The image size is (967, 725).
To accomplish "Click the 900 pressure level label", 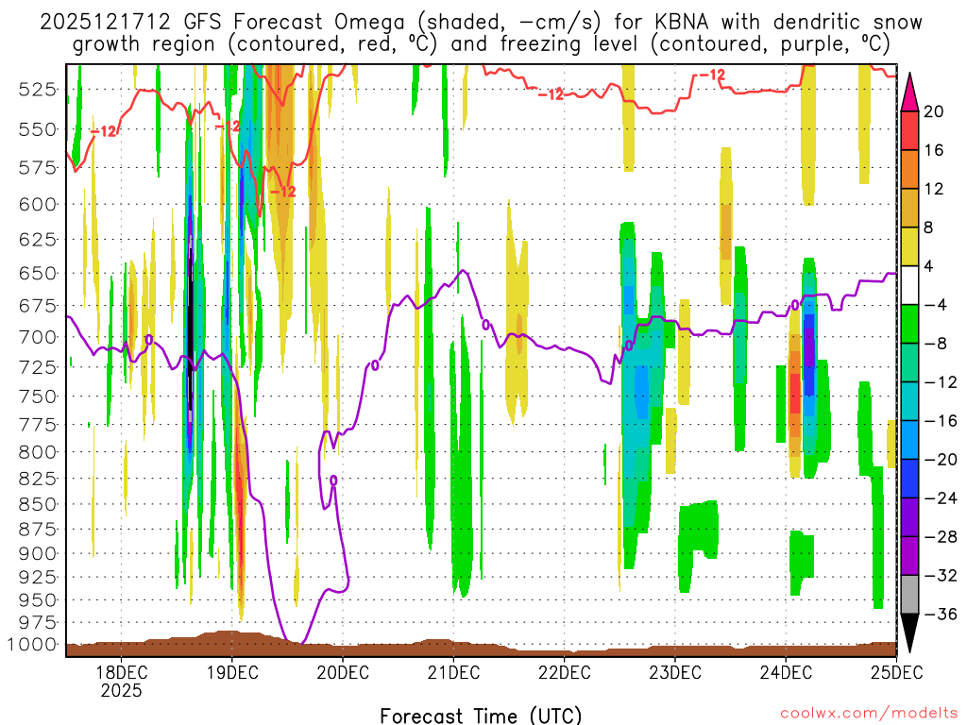I will [x=37, y=553].
